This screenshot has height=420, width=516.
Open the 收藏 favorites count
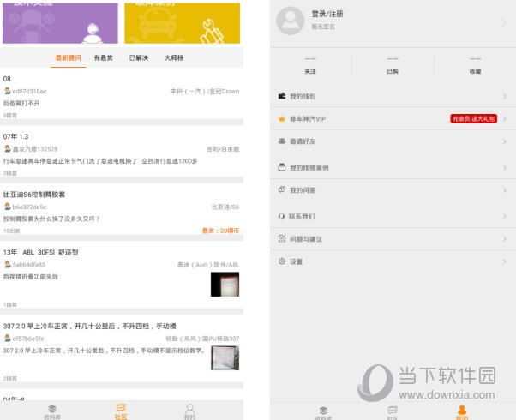click(x=475, y=65)
